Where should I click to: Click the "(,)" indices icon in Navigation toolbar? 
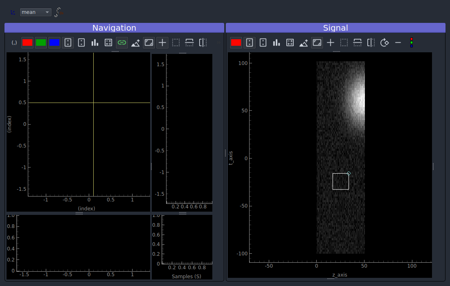[14, 43]
